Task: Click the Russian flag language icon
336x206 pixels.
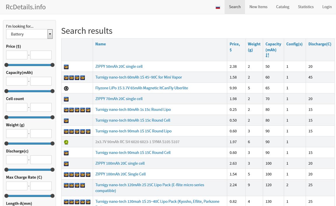Action: coord(218,7)
